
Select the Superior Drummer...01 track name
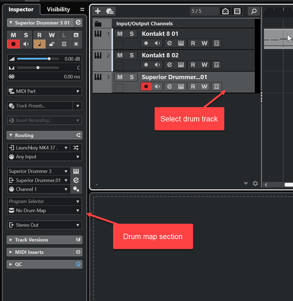tap(174, 77)
